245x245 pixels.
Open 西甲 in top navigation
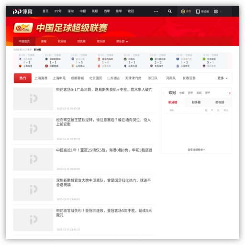107,11
